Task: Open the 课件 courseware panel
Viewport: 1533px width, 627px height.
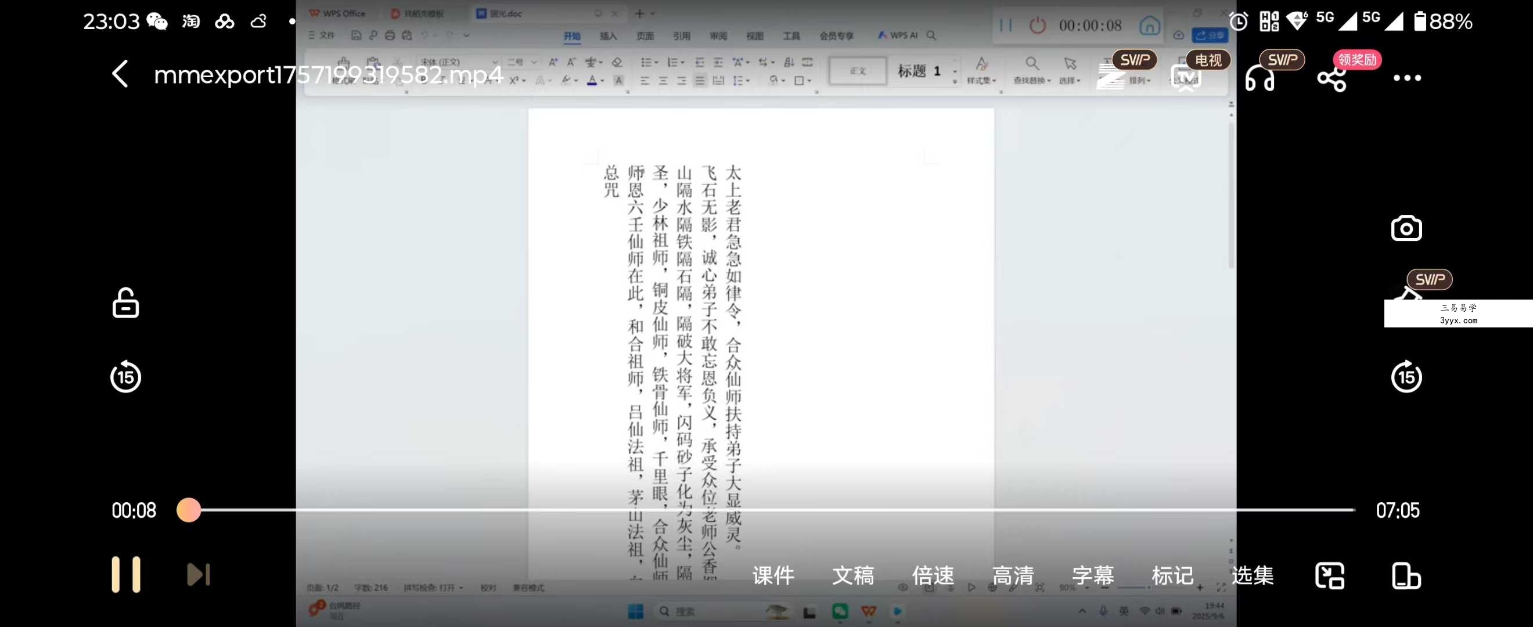Action: pos(773,576)
